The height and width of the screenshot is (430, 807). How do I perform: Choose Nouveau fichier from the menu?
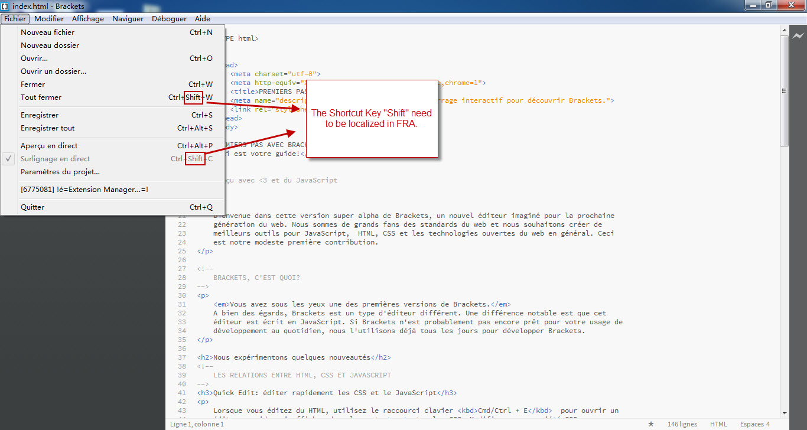[x=112, y=32]
